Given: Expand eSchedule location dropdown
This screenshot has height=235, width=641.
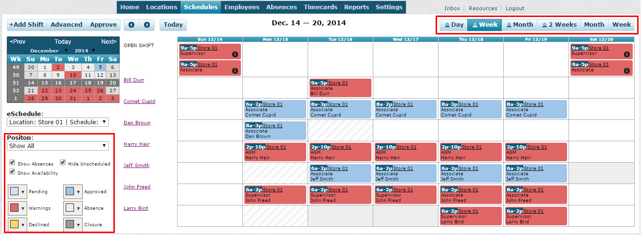Looking at the screenshot, I should (58, 122).
